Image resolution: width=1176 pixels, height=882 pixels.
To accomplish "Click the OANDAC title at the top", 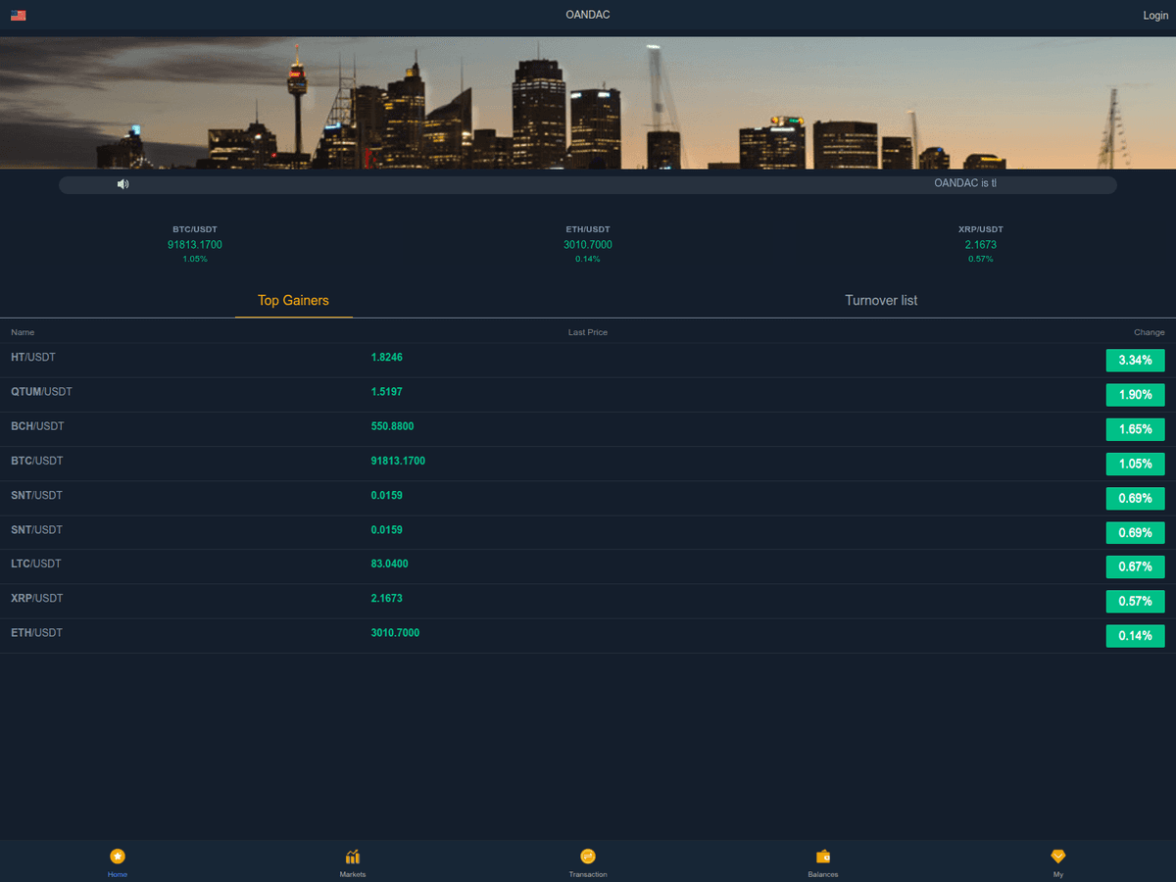I will click(x=588, y=15).
